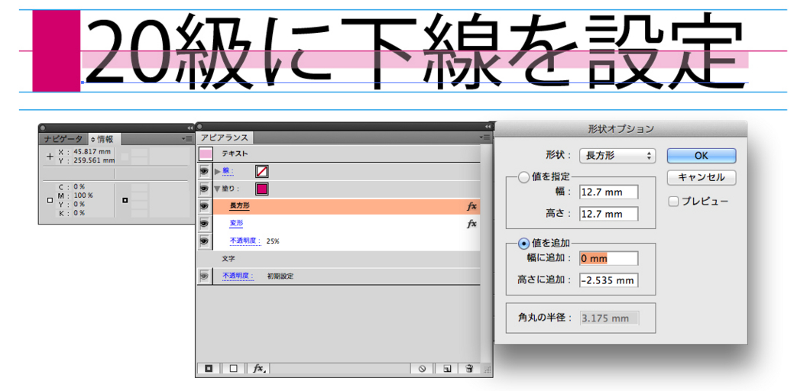Image resolution: width=810 pixels, height=391 pixels.
Task: Click the fx icon on the 長方形 row
Action: 471,206
